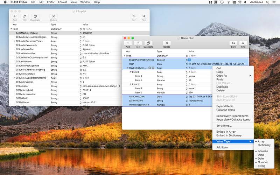Choose Copy As submenu item

(x=233, y=76)
